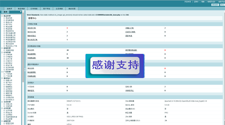
Task: Click the 待发货订单 link
Action: click(32, 28)
